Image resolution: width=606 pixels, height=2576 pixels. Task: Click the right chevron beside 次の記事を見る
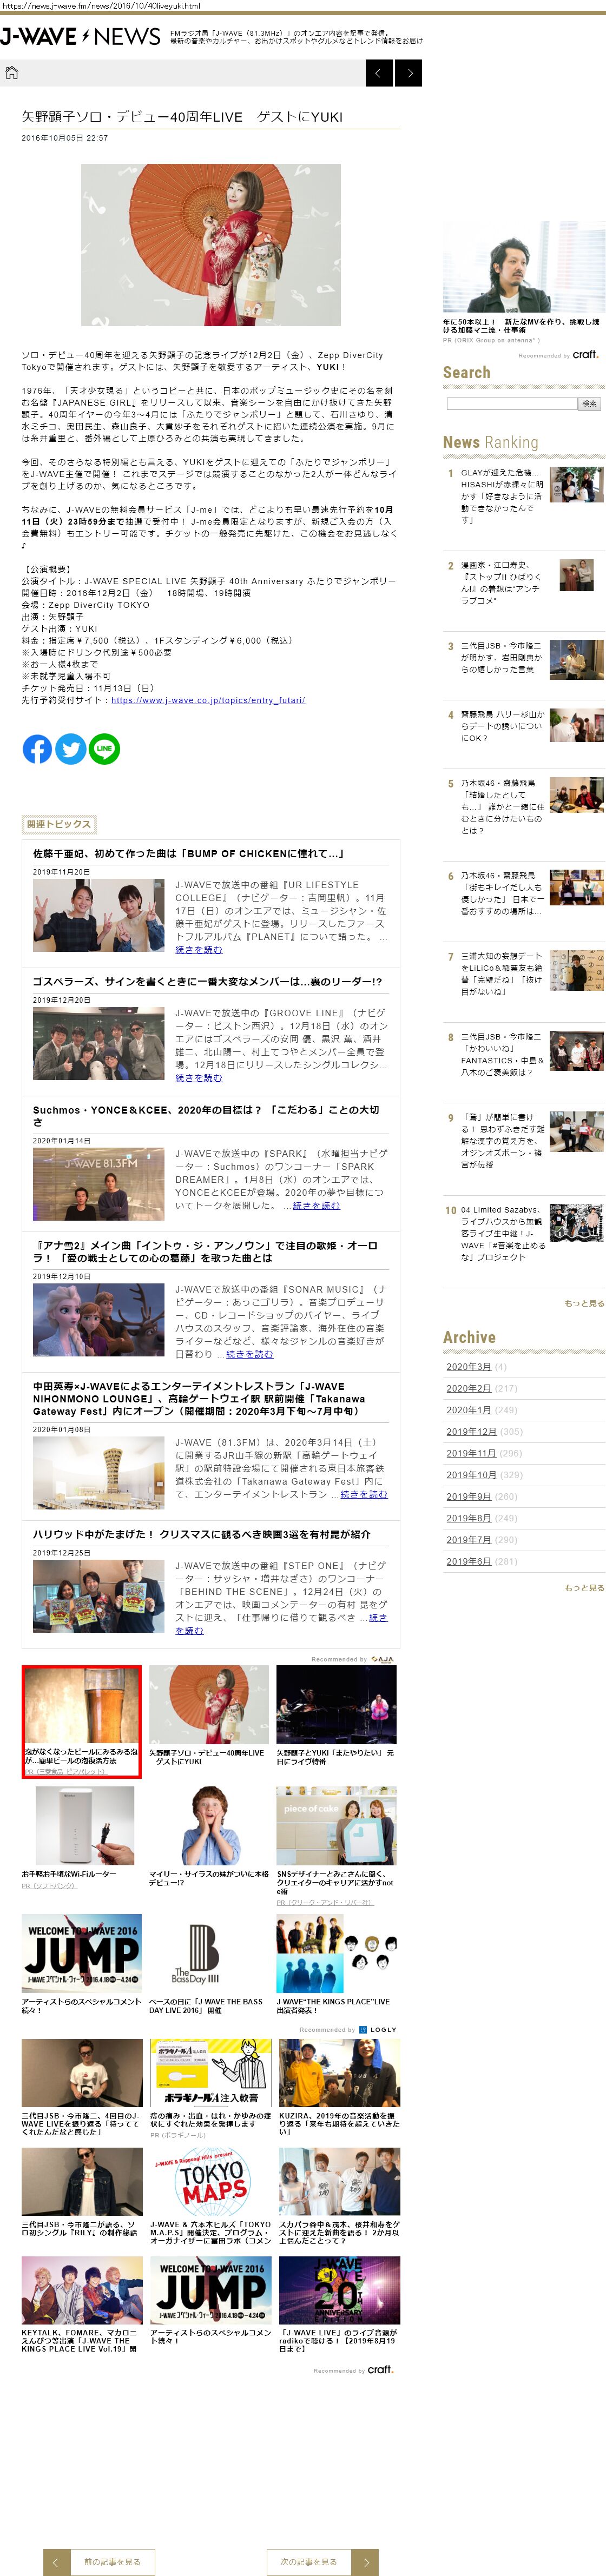pyautogui.click(x=366, y=2561)
